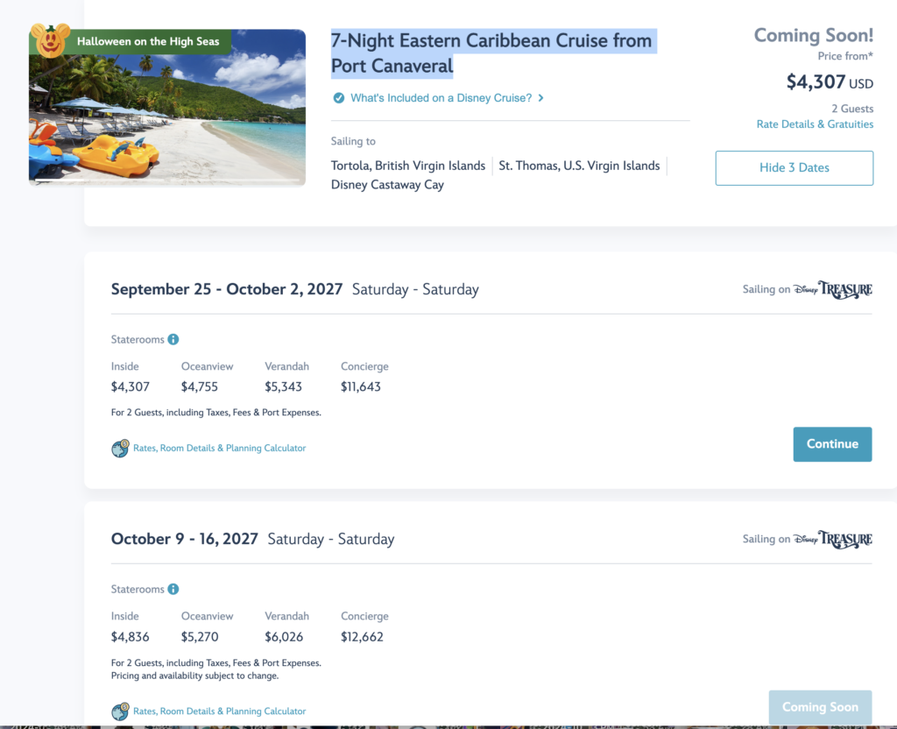Viewport: 897px width, 729px height.
Task: Click the planning calculator globe icon for September sailing
Action: [120, 448]
